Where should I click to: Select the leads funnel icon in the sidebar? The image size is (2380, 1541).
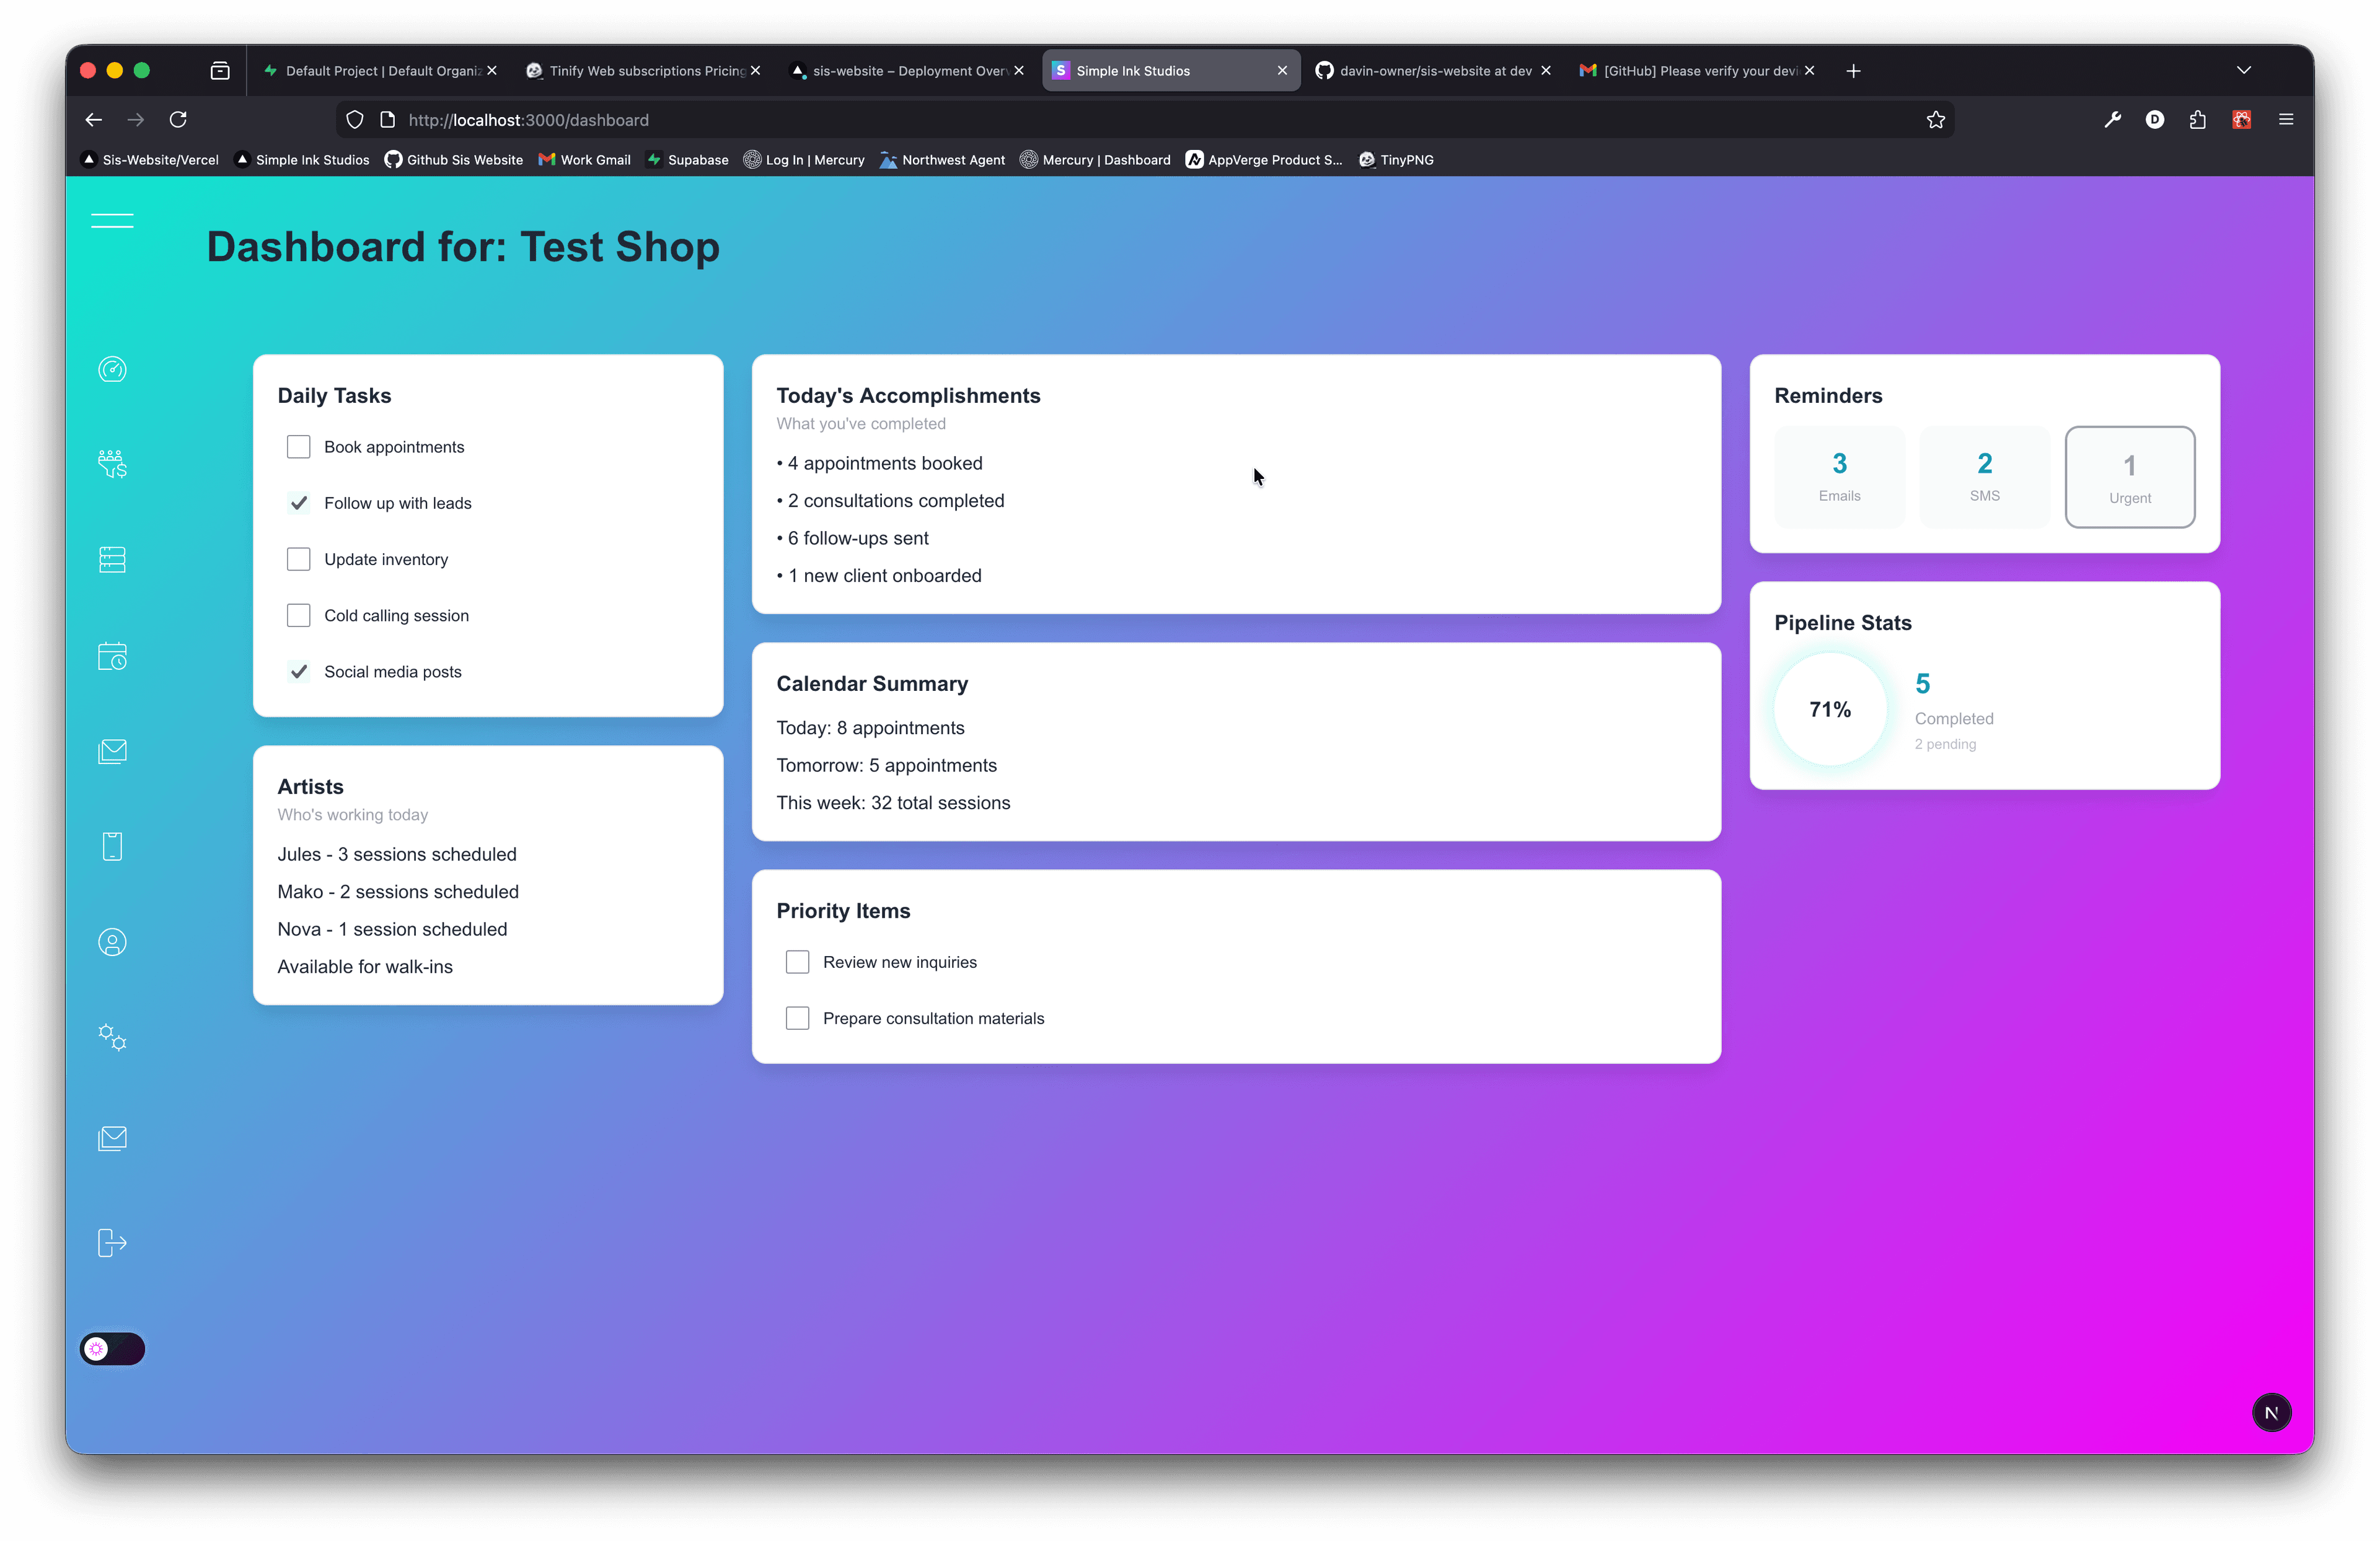pyautogui.click(x=111, y=463)
